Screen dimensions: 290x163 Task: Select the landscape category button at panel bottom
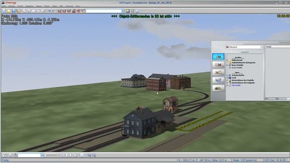218,88
